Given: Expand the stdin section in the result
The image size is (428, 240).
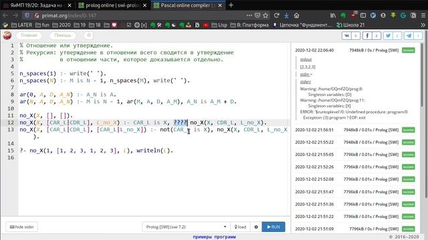Looking at the screenshot, I should pyautogui.click(x=306, y=74).
